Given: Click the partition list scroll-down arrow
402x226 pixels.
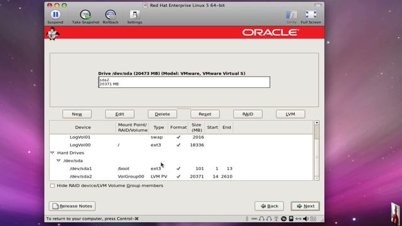Looking at the screenshot, I should click(x=317, y=178).
